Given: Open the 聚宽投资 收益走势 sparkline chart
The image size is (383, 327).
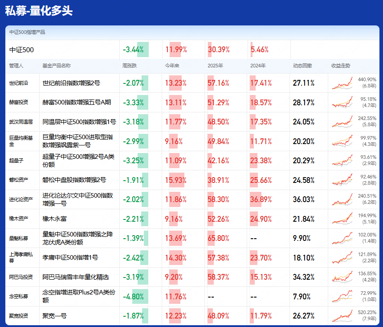Looking at the screenshot, I should 342,316.
